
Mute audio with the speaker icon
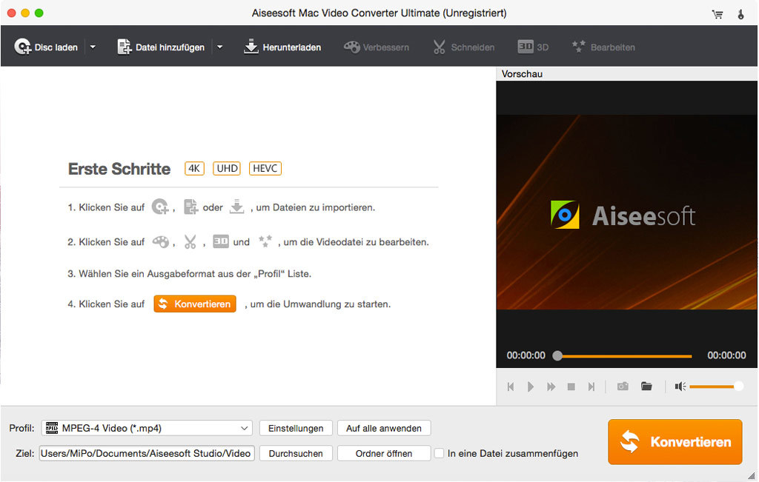(680, 386)
